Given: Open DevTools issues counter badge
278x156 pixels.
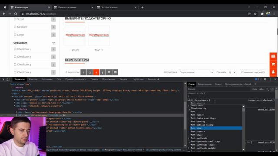Looking at the screenshot, I should (x=257, y=79).
